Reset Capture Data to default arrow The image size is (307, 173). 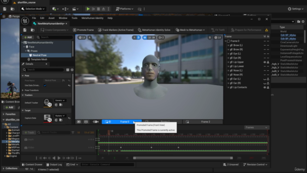tap(69, 118)
